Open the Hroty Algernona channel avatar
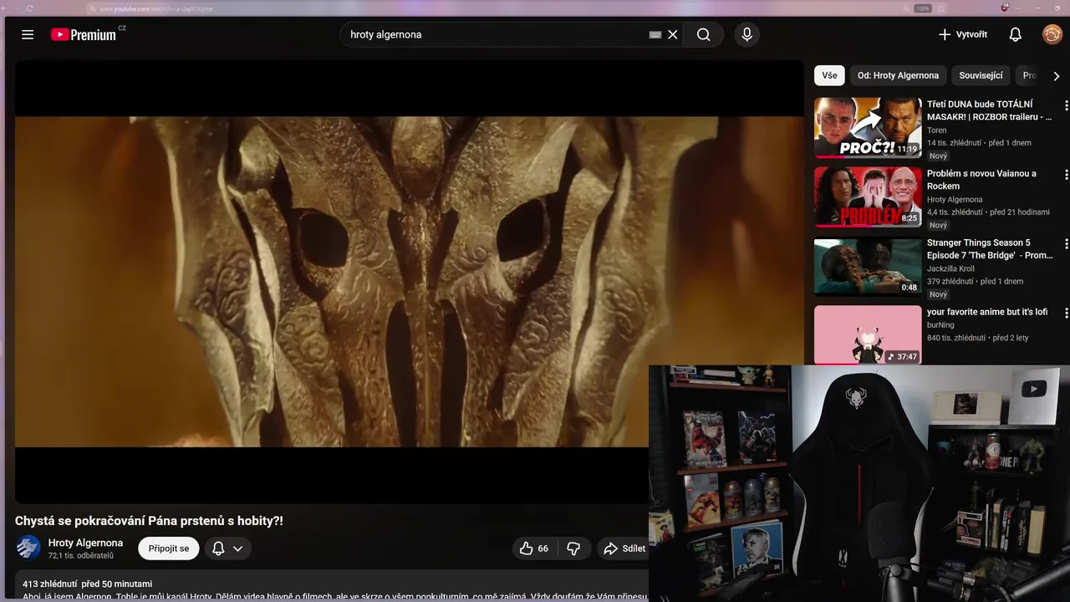This screenshot has height=602, width=1070. pos(28,548)
